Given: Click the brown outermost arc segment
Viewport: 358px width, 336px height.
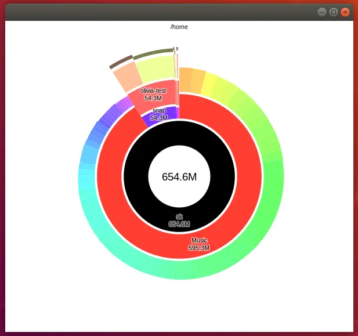Looking at the screenshot, I should (121, 62).
